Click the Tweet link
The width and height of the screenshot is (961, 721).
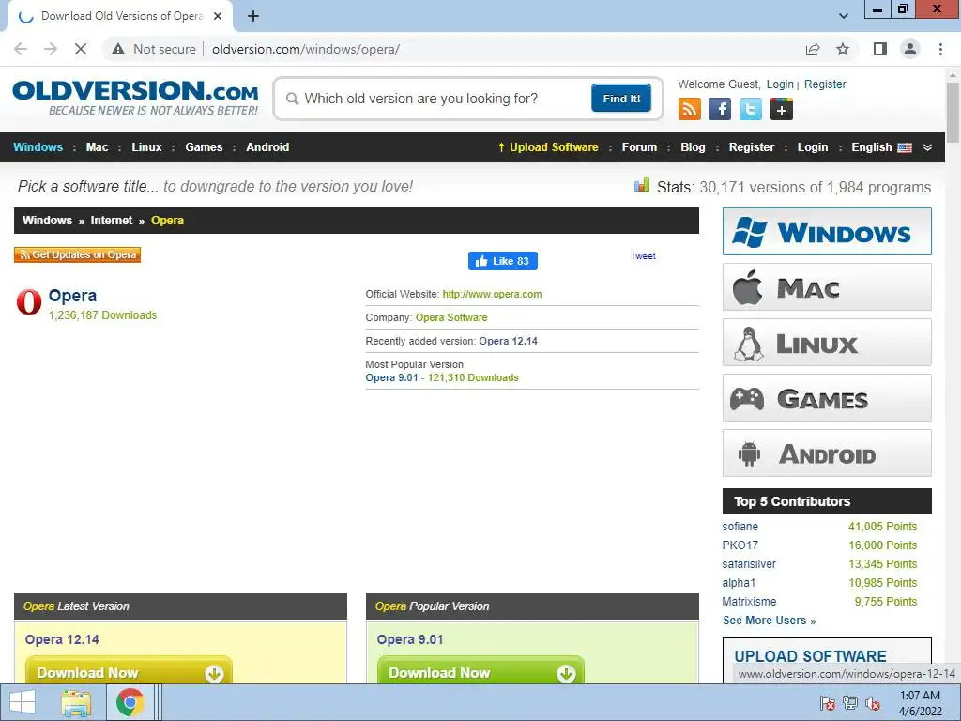[643, 256]
